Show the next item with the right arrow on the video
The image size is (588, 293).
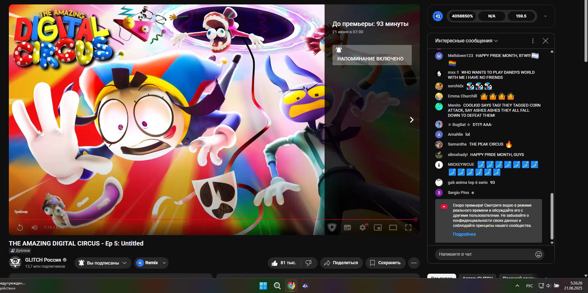411,120
